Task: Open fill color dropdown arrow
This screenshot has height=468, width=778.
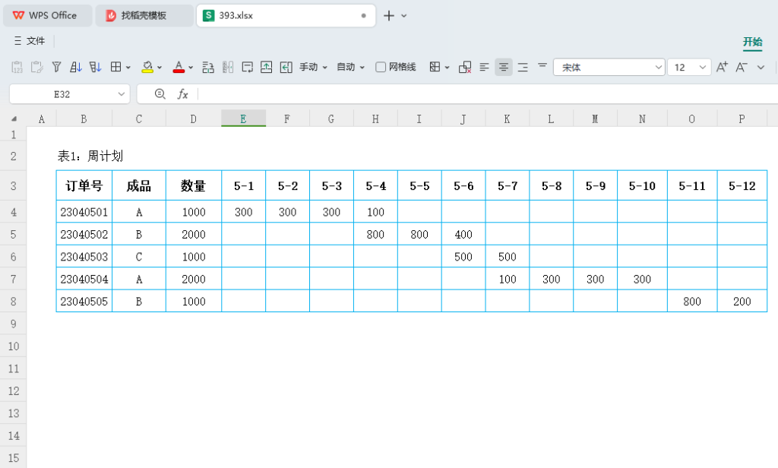Action: click(160, 68)
